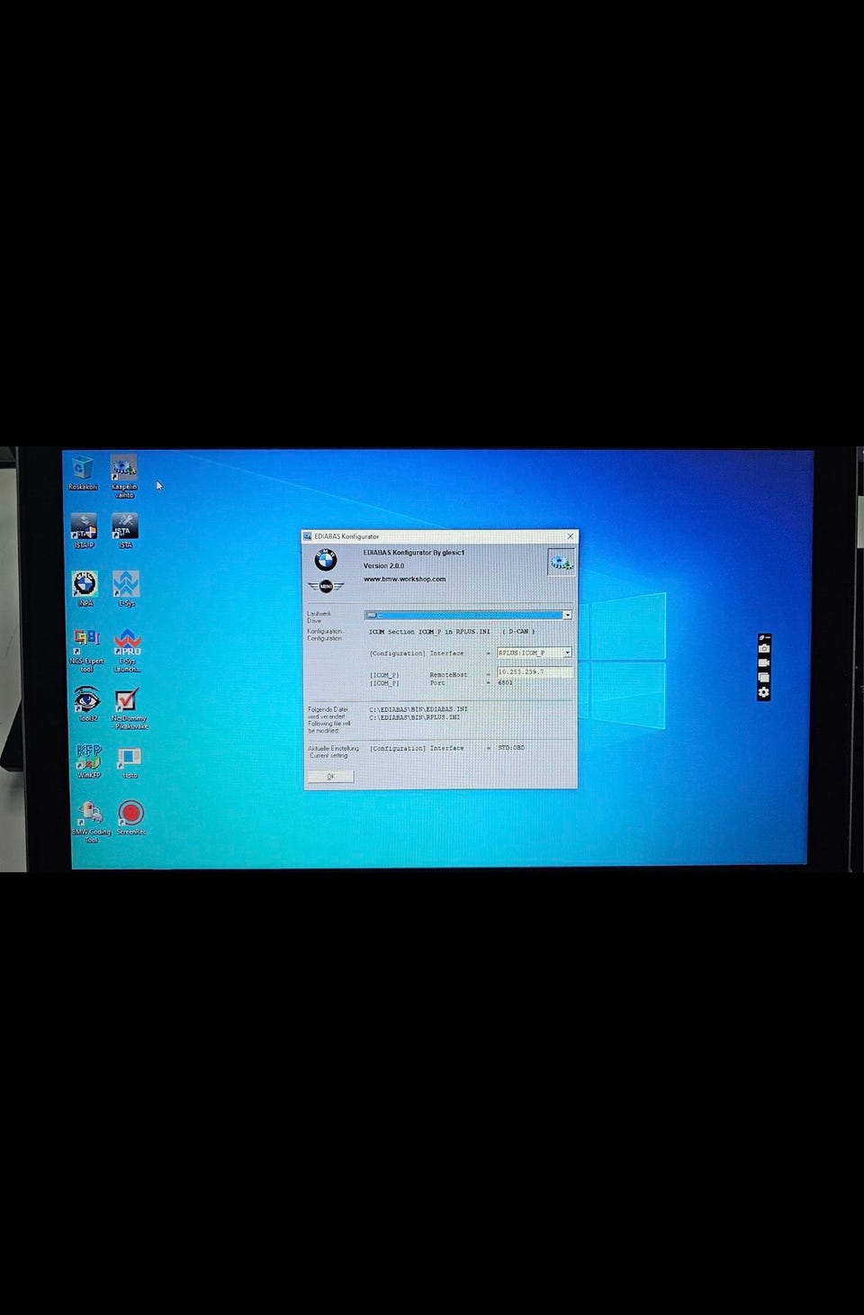Click the ScreenRec camera screenshot icon
This screenshot has height=1315, width=864.
pyautogui.click(x=763, y=648)
